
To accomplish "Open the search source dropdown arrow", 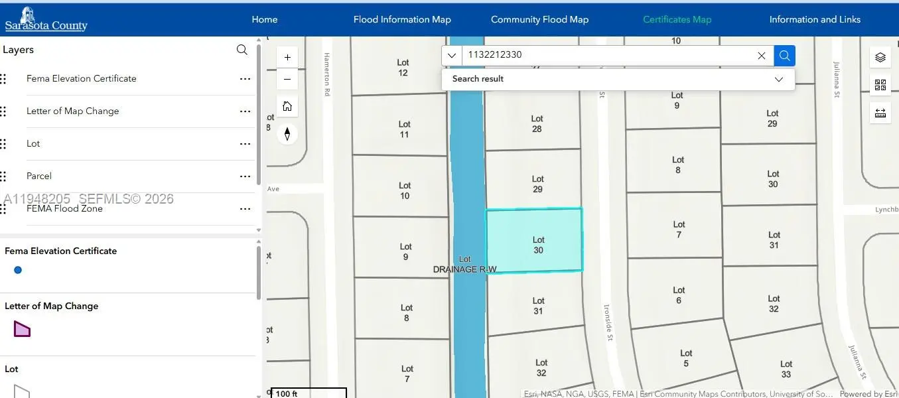I will click(x=452, y=56).
